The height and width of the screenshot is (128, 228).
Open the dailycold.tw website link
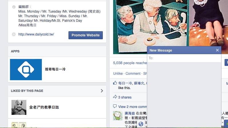pyautogui.click(x=36, y=34)
